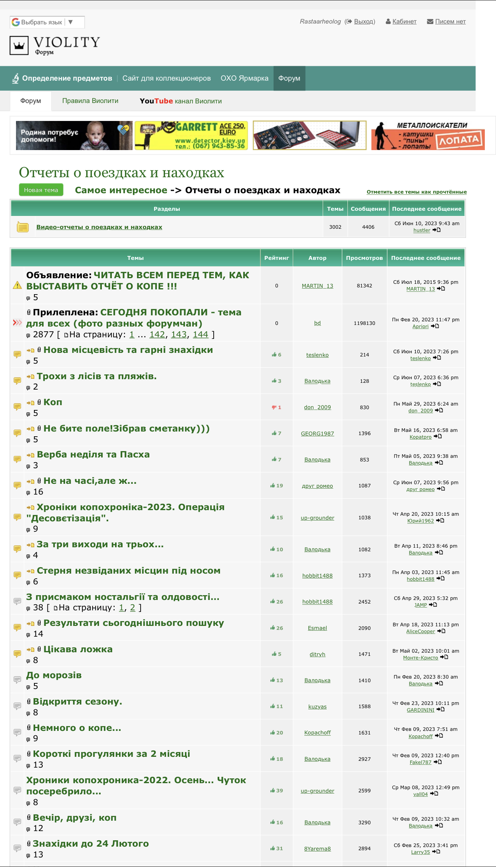Click the announcement warning triangle icon
The image size is (496, 867).
(x=17, y=285)
